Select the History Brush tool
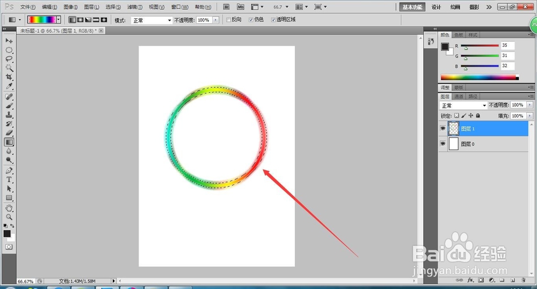 pos(9,124)
